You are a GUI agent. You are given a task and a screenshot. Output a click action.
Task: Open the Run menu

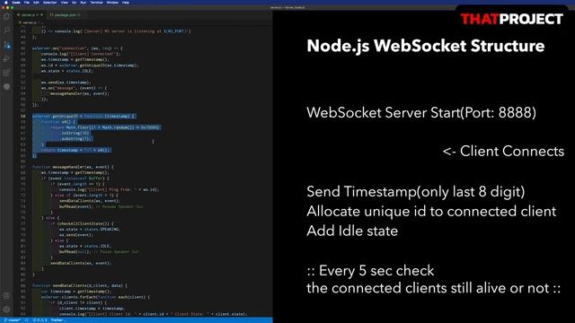point(83,2)
